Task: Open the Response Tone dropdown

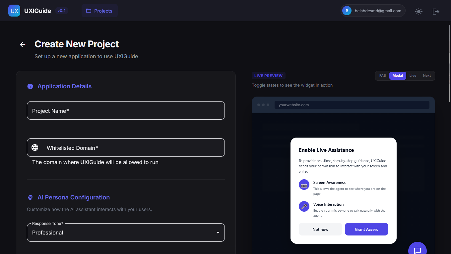Action: (126, 233)
